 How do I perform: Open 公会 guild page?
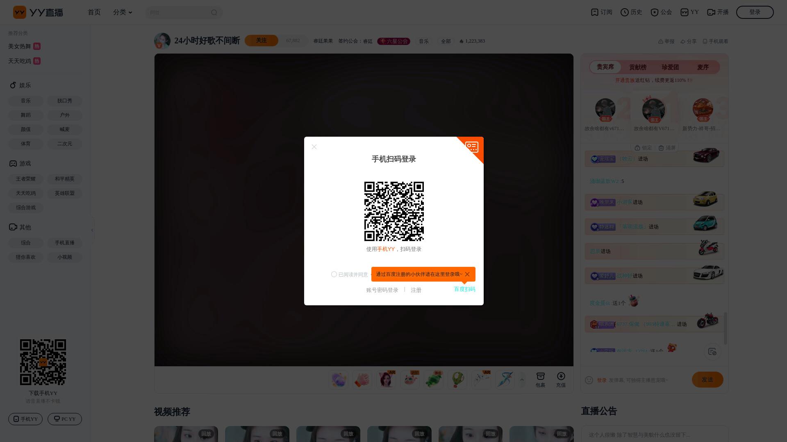click(x=661, y=12)
